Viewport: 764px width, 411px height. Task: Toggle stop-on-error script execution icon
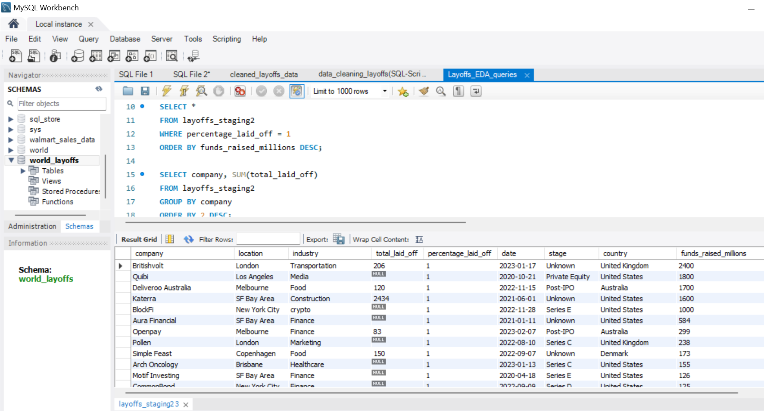point(240,91)
